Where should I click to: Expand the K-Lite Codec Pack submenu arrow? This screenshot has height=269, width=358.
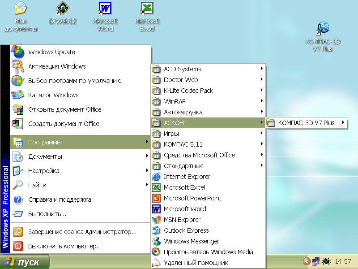pos(262,90)
